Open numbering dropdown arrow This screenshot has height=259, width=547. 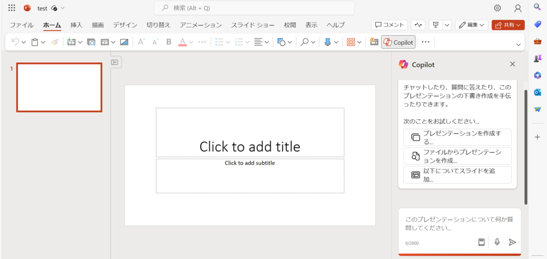point(247,43)
